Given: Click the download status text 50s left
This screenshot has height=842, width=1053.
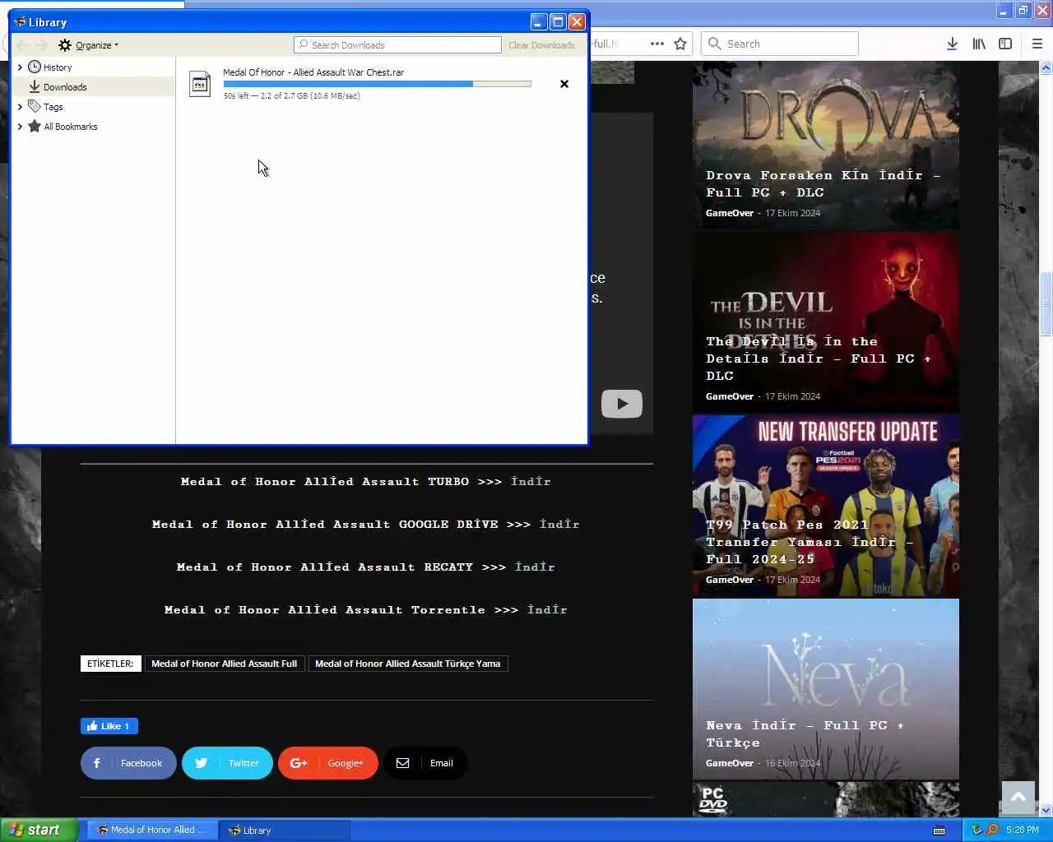Looking at the screenshot, I should [292, 96].
